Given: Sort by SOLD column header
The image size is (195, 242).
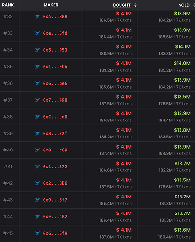Looking at the screenshot, I should tap(184, 5).
